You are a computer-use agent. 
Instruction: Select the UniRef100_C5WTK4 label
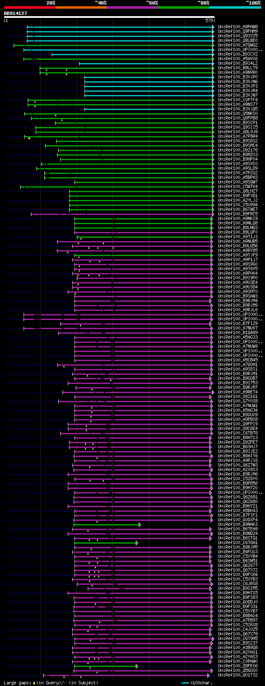[238, 186]
